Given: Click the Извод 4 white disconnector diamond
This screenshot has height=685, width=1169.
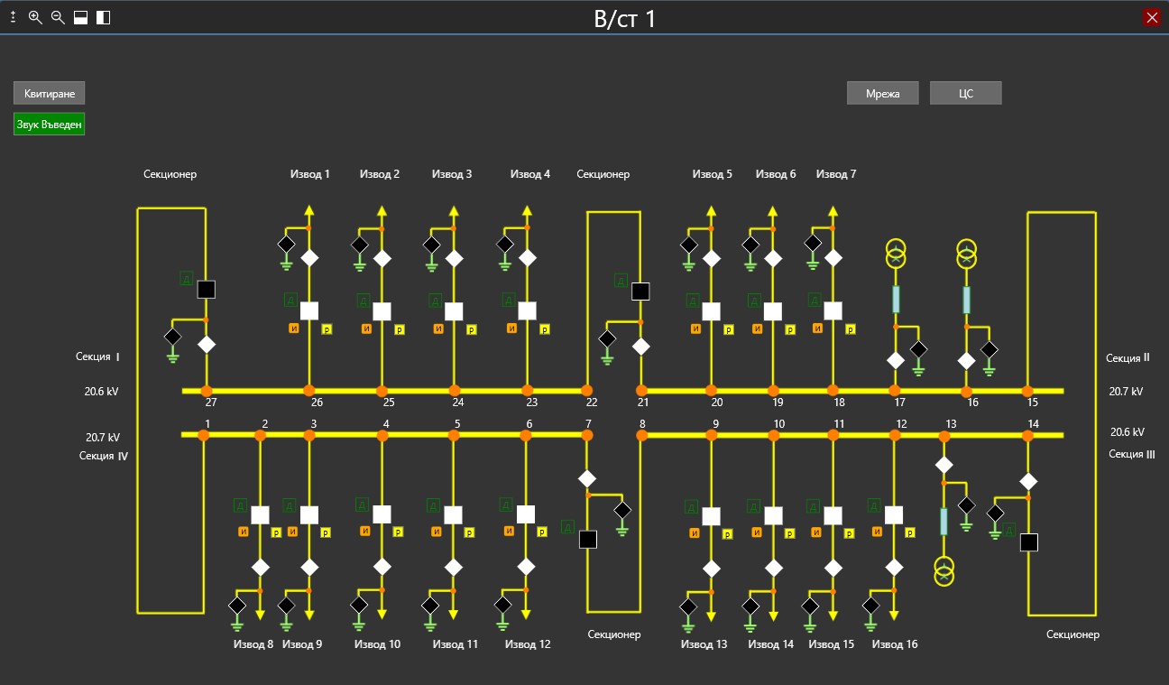Looking at the screenshot, I should tap(527, 258).
